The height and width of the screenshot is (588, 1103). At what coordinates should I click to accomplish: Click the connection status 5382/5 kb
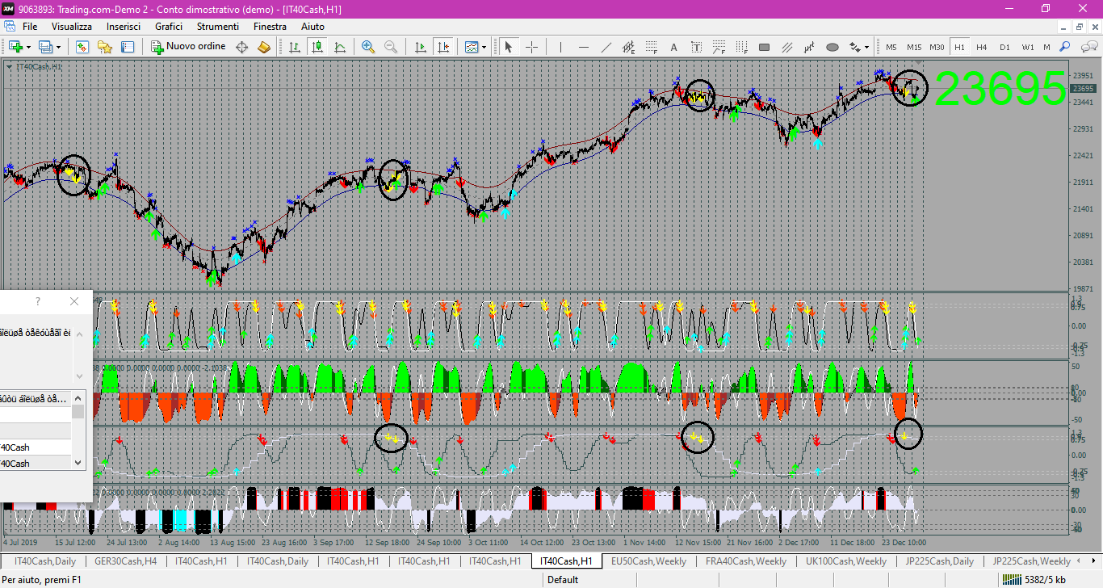coord(1034,579)
